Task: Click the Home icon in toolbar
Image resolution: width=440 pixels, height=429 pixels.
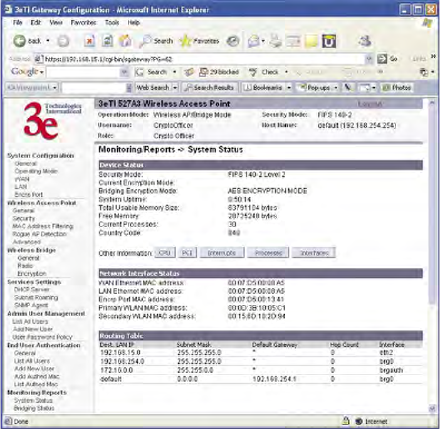Action: [124, 41]
